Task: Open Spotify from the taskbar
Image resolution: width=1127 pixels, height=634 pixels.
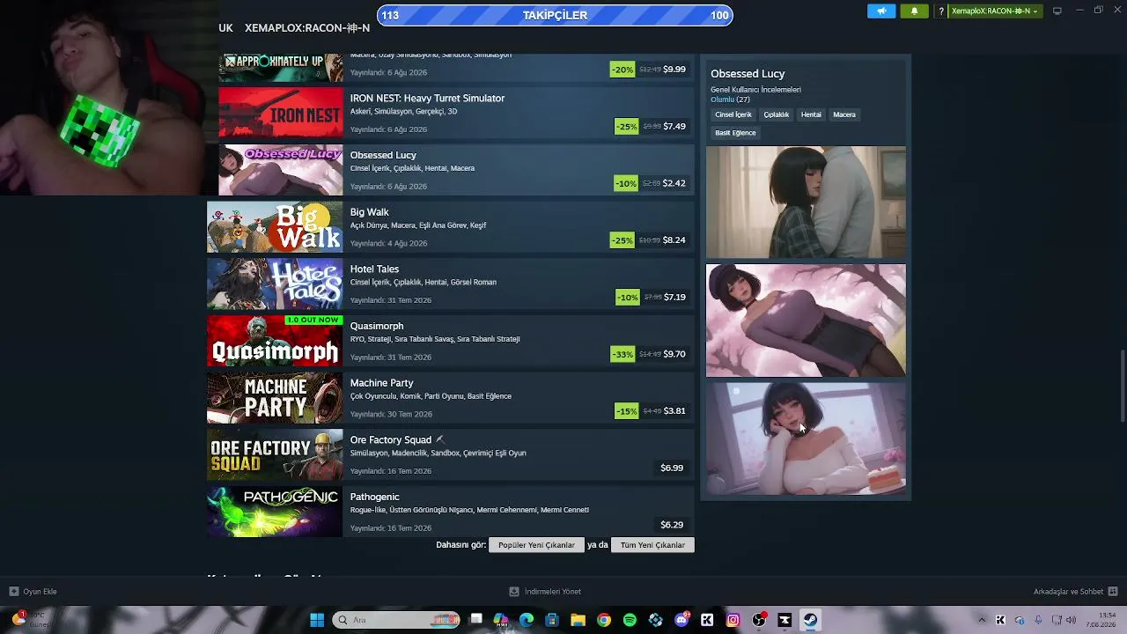Action: (x=630, y=620)
